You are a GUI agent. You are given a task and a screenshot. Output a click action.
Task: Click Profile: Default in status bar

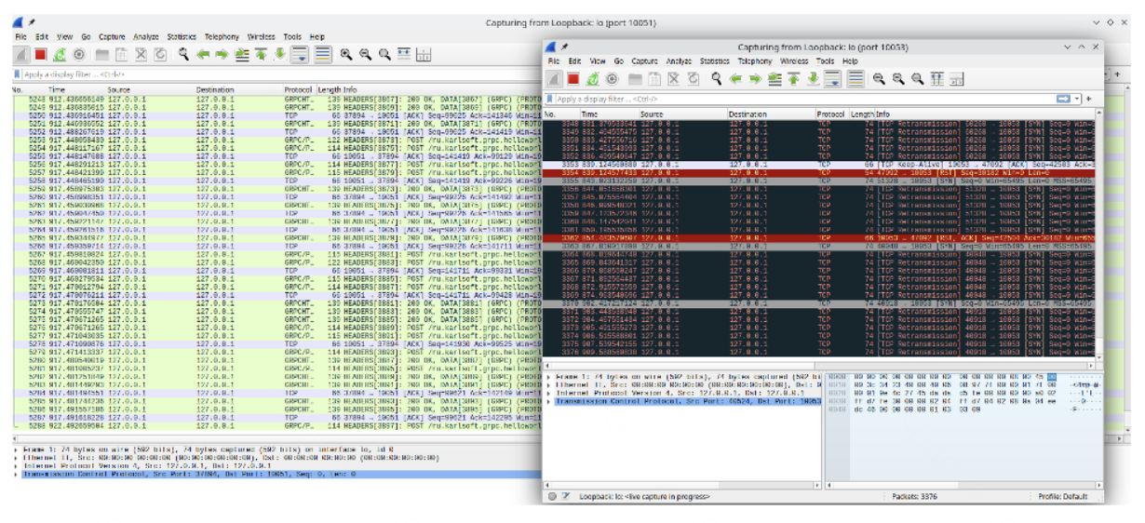tap(1062, 497)
